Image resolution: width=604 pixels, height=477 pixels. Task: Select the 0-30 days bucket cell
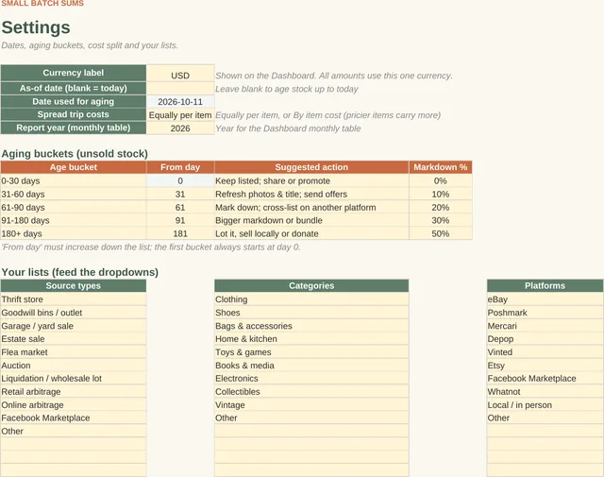[x=74, y=180]
